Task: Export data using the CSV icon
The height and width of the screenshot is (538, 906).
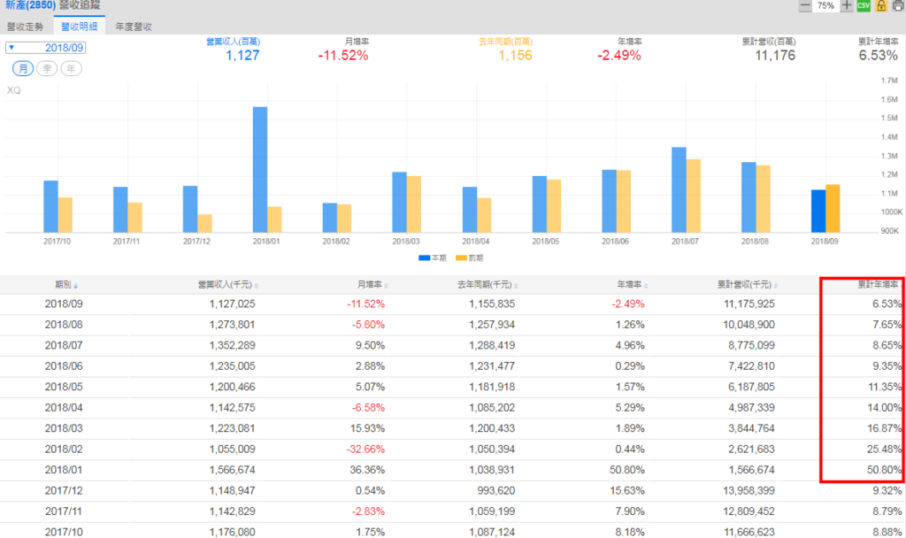Action: pyautogui.click(x=864, y=6)
